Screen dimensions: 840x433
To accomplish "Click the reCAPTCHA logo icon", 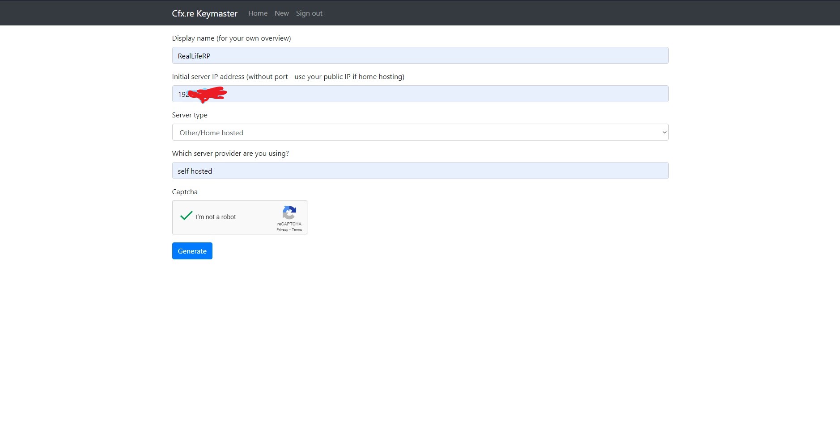I will click(289, 212).
